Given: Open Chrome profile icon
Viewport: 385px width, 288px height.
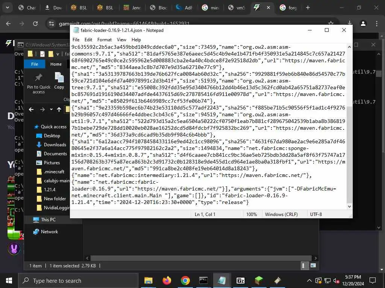Looking at the screenshot, I should [363, 24].
